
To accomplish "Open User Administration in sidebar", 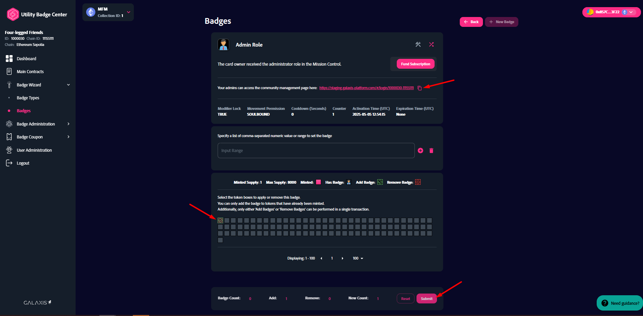I will click(x=34, y=150).
